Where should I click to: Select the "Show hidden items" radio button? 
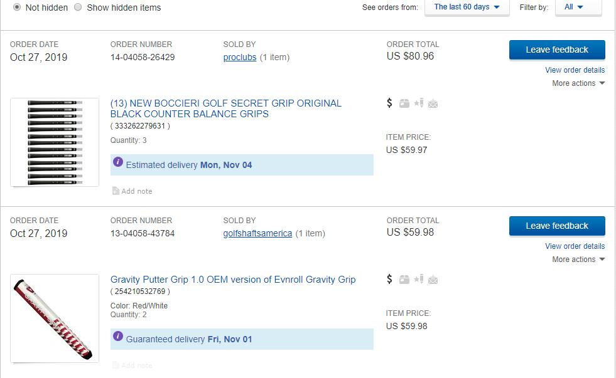[x=78, y=8]
